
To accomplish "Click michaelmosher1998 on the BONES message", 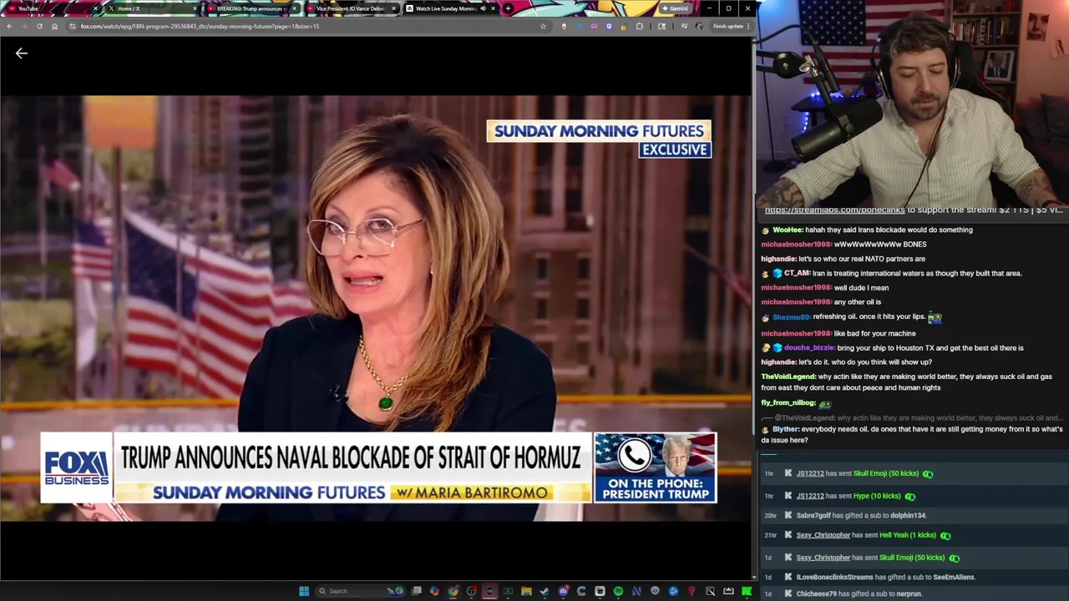I will pos(796,245).
